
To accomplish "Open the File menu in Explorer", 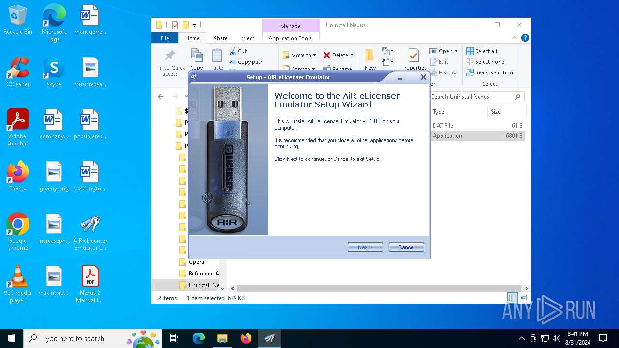I will 165,38.
